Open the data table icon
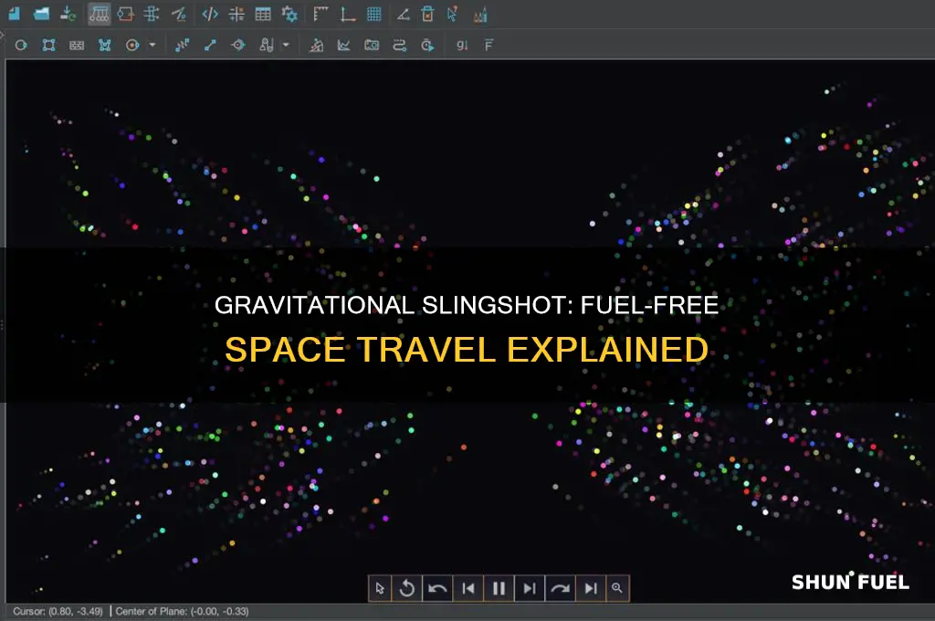Image resolution: width=935 pixels, height=621 pixels. coord(263,14)
